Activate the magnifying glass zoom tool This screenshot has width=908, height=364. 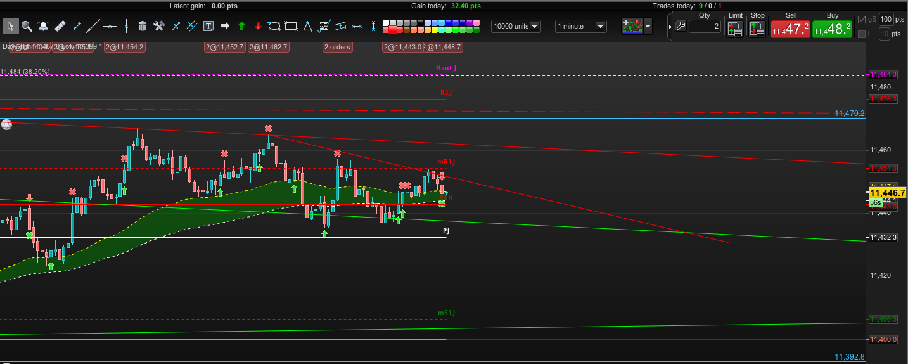coord(27,26)
